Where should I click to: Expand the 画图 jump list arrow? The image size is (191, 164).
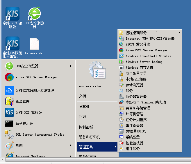point(71,145)
